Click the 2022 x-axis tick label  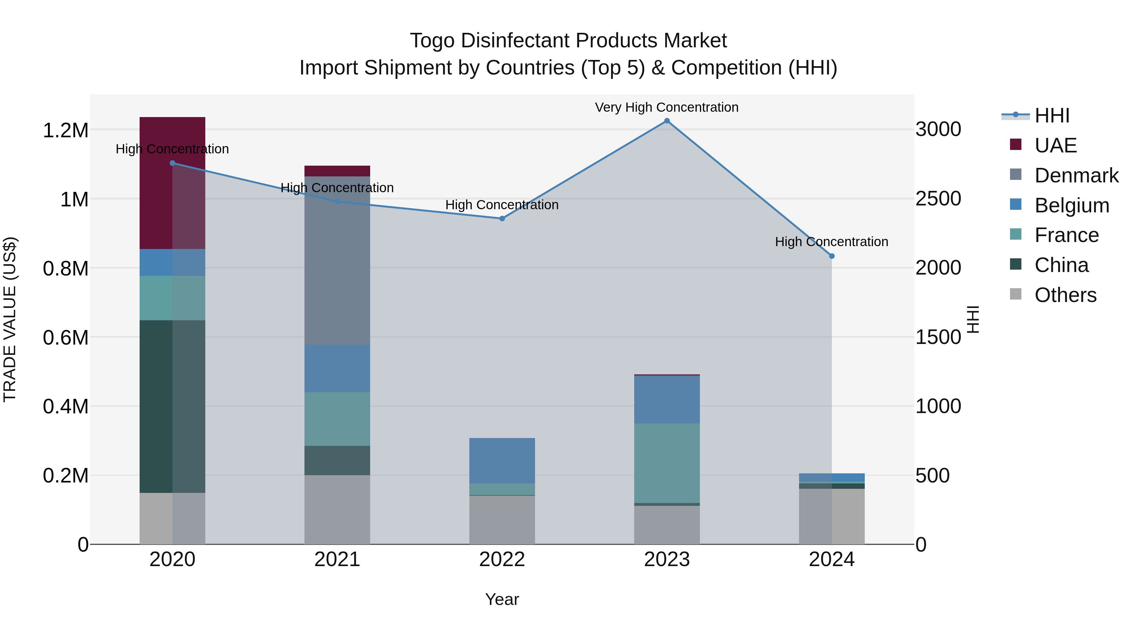(502, 559)
